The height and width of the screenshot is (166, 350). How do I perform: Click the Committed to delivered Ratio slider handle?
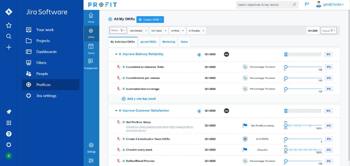[x=286, y=67]
